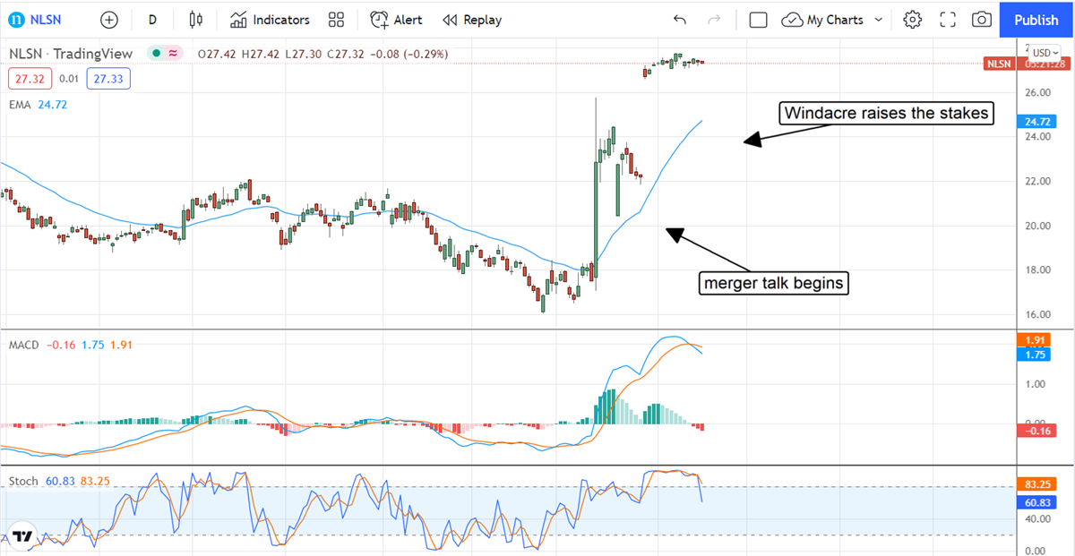Screen dimensions: 1075x556
Task: Click the close price C27.32 readout
Action: [344, 54]
